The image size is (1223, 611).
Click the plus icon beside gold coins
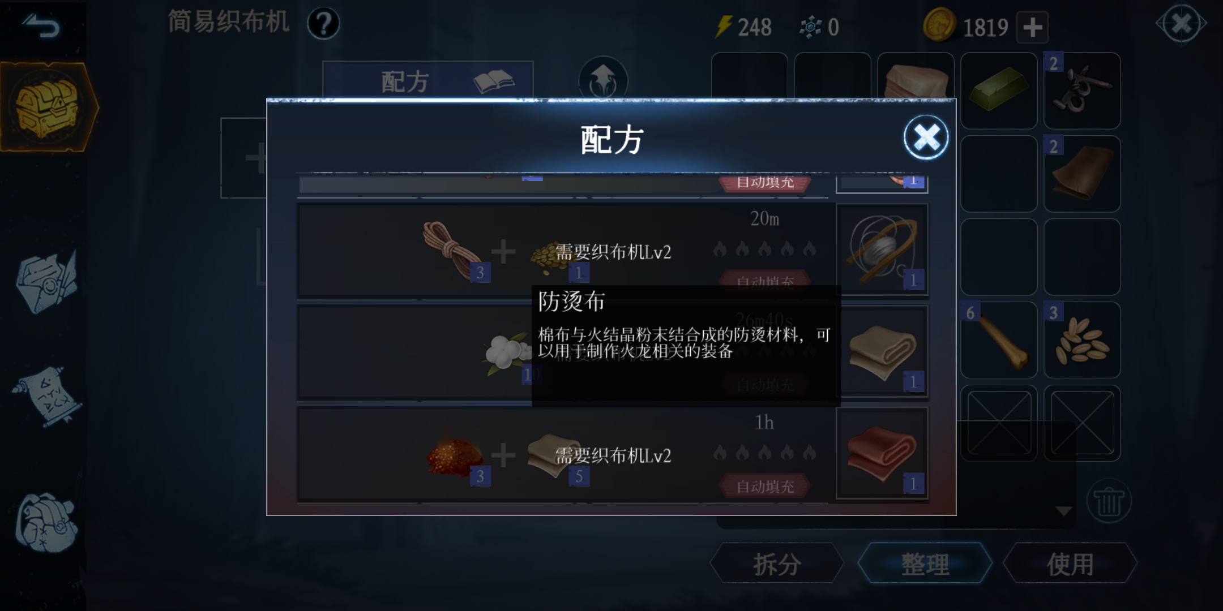click(x=1032, y=27)
